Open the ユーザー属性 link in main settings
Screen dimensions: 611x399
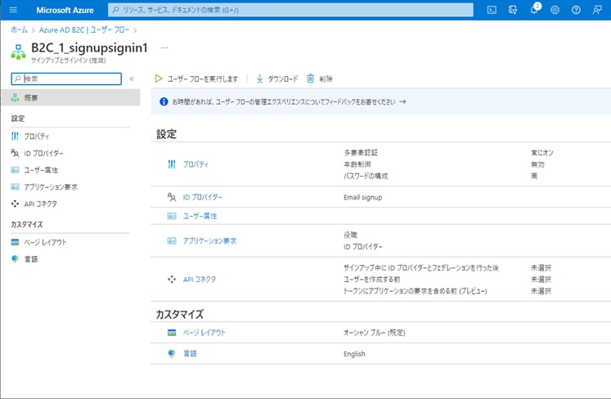[200, 216]
